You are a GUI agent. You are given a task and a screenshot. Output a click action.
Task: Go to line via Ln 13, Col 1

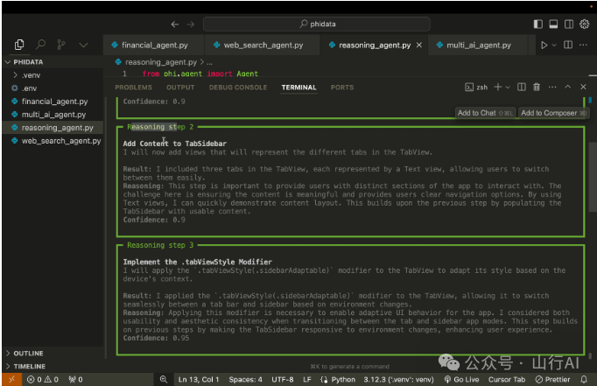coord(199,380)
